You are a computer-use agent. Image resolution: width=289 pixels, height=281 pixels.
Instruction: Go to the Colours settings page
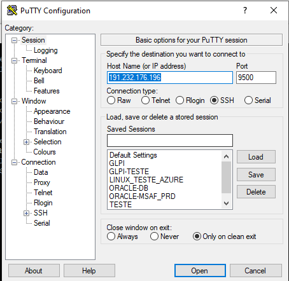45,152
